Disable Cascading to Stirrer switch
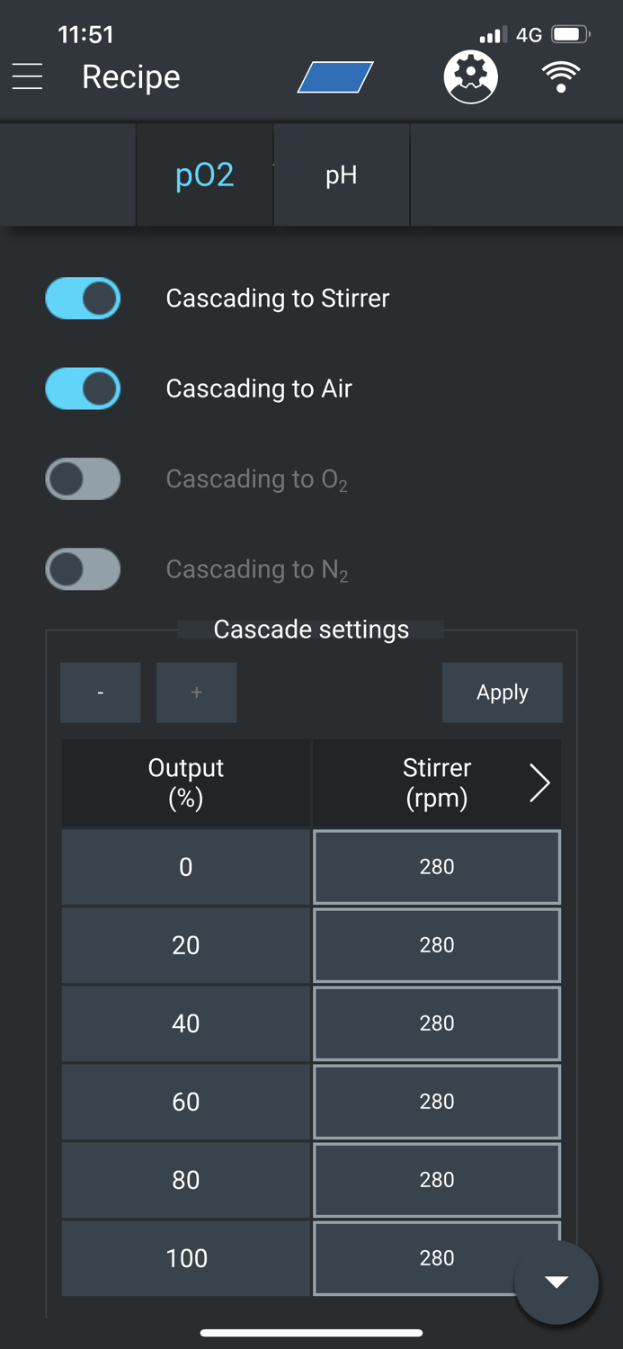Viewport: 623px width, 1349px height. (83, 299)
